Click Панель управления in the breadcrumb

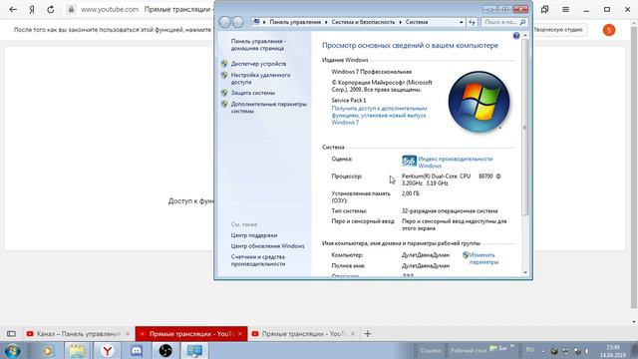point(295,22)
